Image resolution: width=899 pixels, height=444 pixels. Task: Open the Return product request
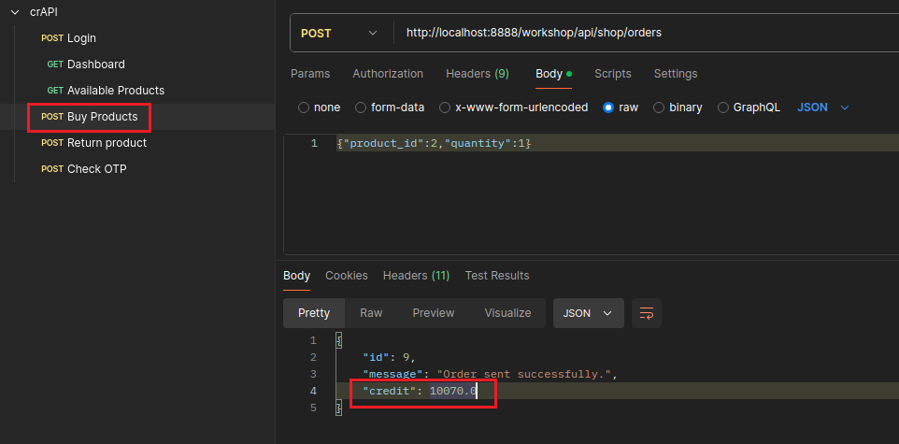107,143
